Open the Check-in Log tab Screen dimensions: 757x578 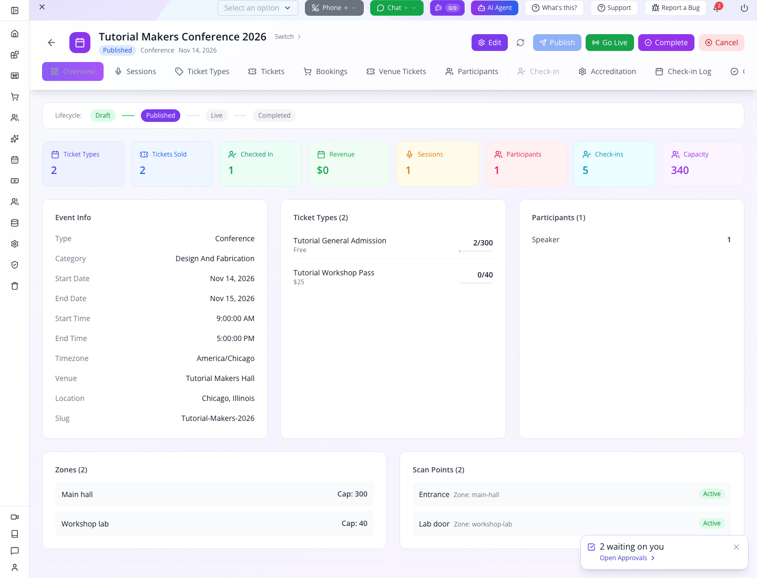(683, 71)
